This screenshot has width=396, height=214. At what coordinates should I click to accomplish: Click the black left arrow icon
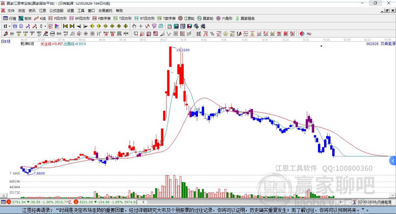tap(79, 26)
